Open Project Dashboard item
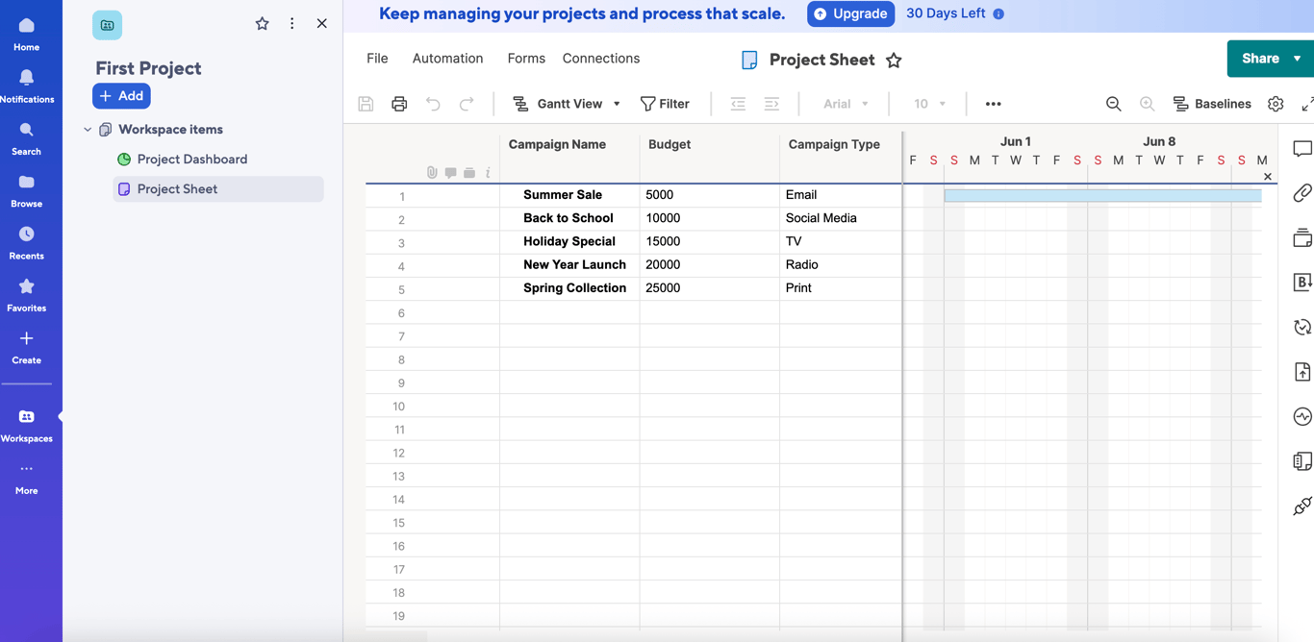1314x642 pixels. [191, 160]
